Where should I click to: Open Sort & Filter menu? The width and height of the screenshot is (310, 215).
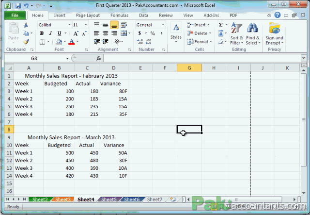(x=236, y=33)
